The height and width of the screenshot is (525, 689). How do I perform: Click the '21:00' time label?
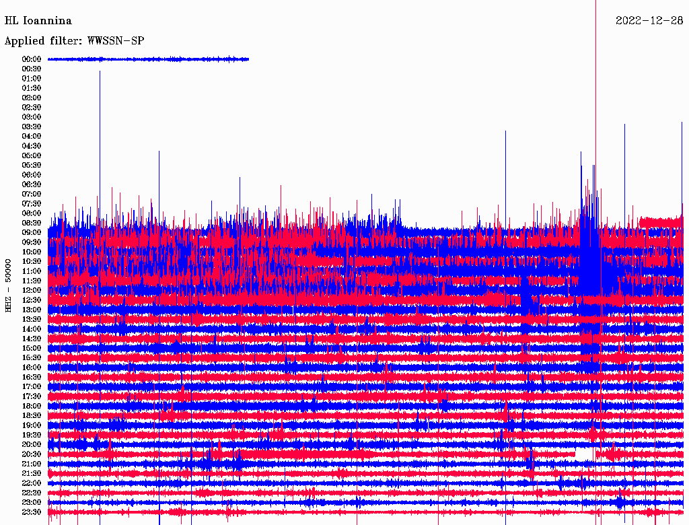32,464
